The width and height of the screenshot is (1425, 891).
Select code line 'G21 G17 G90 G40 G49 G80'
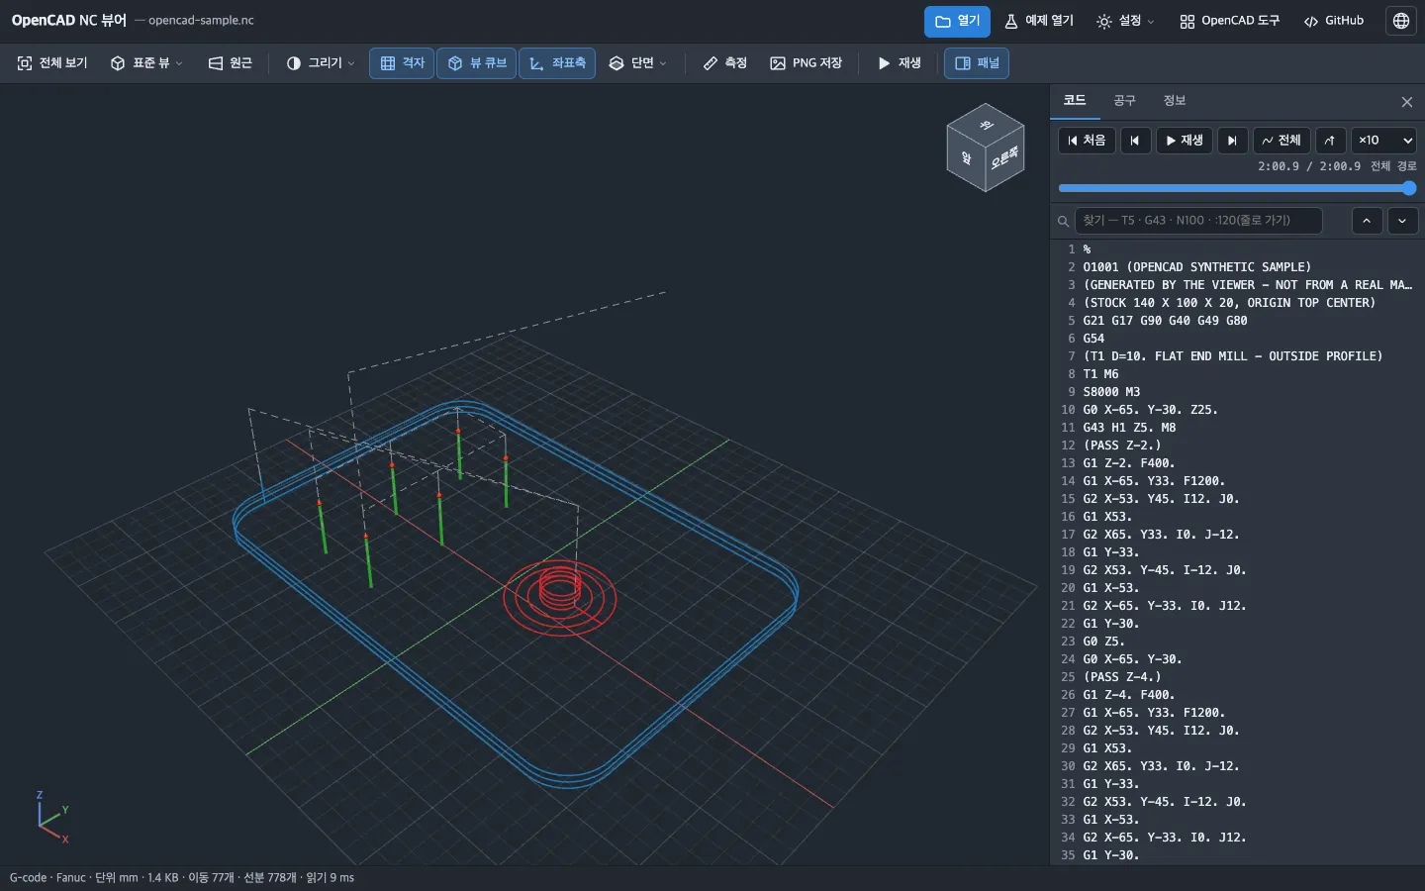[x=1237, y=321]
